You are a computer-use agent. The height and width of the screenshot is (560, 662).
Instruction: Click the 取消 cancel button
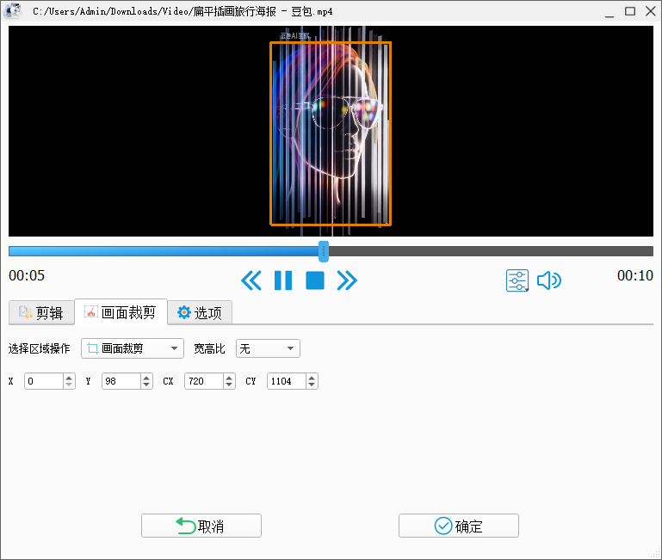tap(201, 526)
